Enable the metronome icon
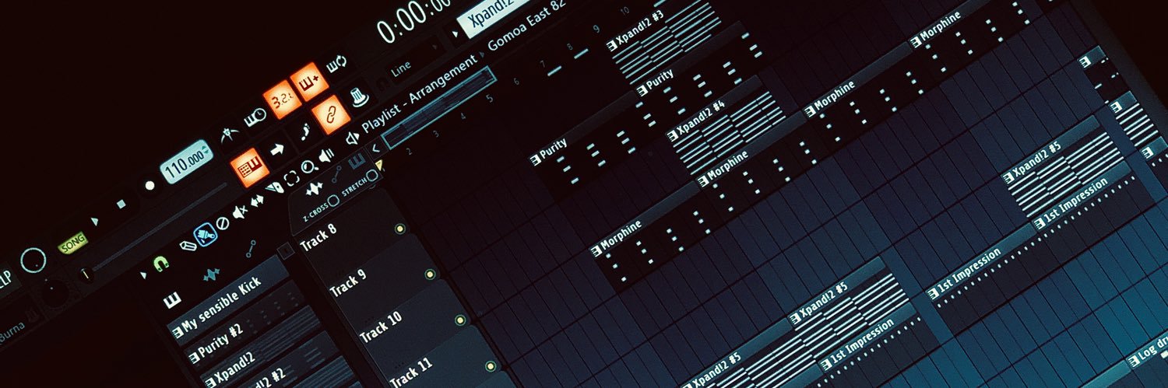This screenshot has width=1168, height=388. pos(228,135)
